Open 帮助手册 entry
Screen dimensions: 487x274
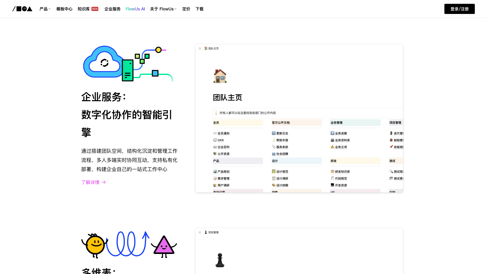pyautogui.click(x=280, y=140)
